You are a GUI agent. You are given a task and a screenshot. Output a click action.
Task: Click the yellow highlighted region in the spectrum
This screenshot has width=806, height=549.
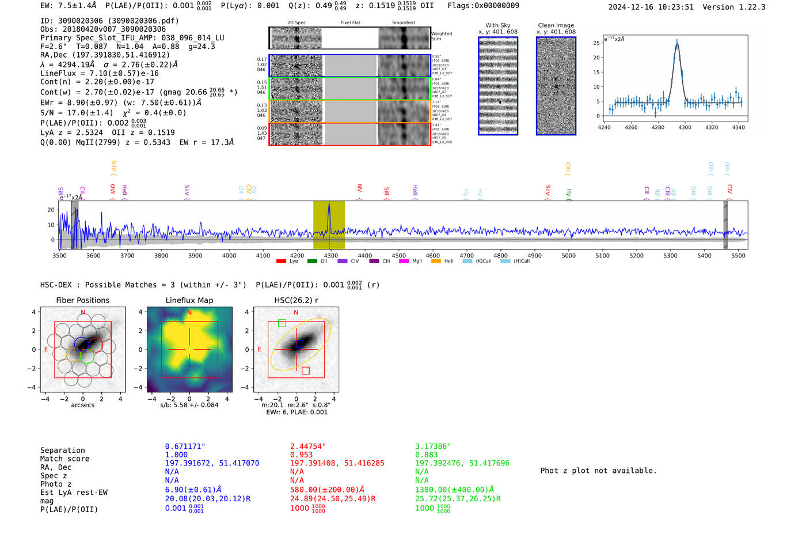click(x=329, y=225)
